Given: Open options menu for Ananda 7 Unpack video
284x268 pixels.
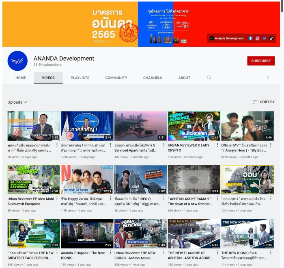Looking at the screenshot, I should tap(110, 253).
